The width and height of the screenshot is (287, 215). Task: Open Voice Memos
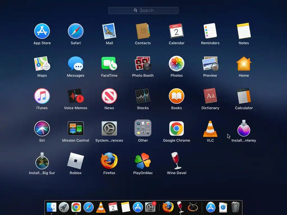coord(76,96)
